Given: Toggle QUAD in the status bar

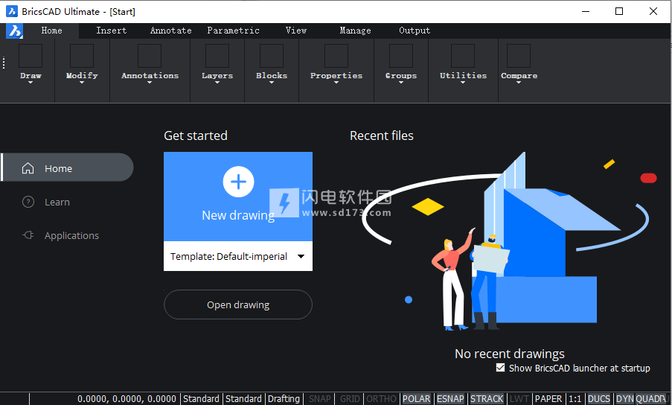Looking at the screenshot, I should pos(651,398).
